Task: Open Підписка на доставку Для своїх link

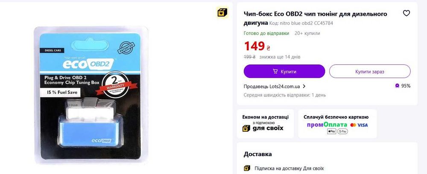Action: pyautogui.click(x=289, y=168)
